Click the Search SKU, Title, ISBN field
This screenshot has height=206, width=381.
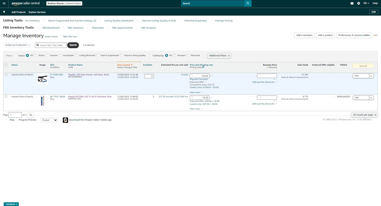pos(51,45)
